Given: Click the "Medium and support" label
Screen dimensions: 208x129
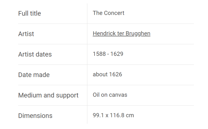Looking at the screenshot, I should (48, 95).
